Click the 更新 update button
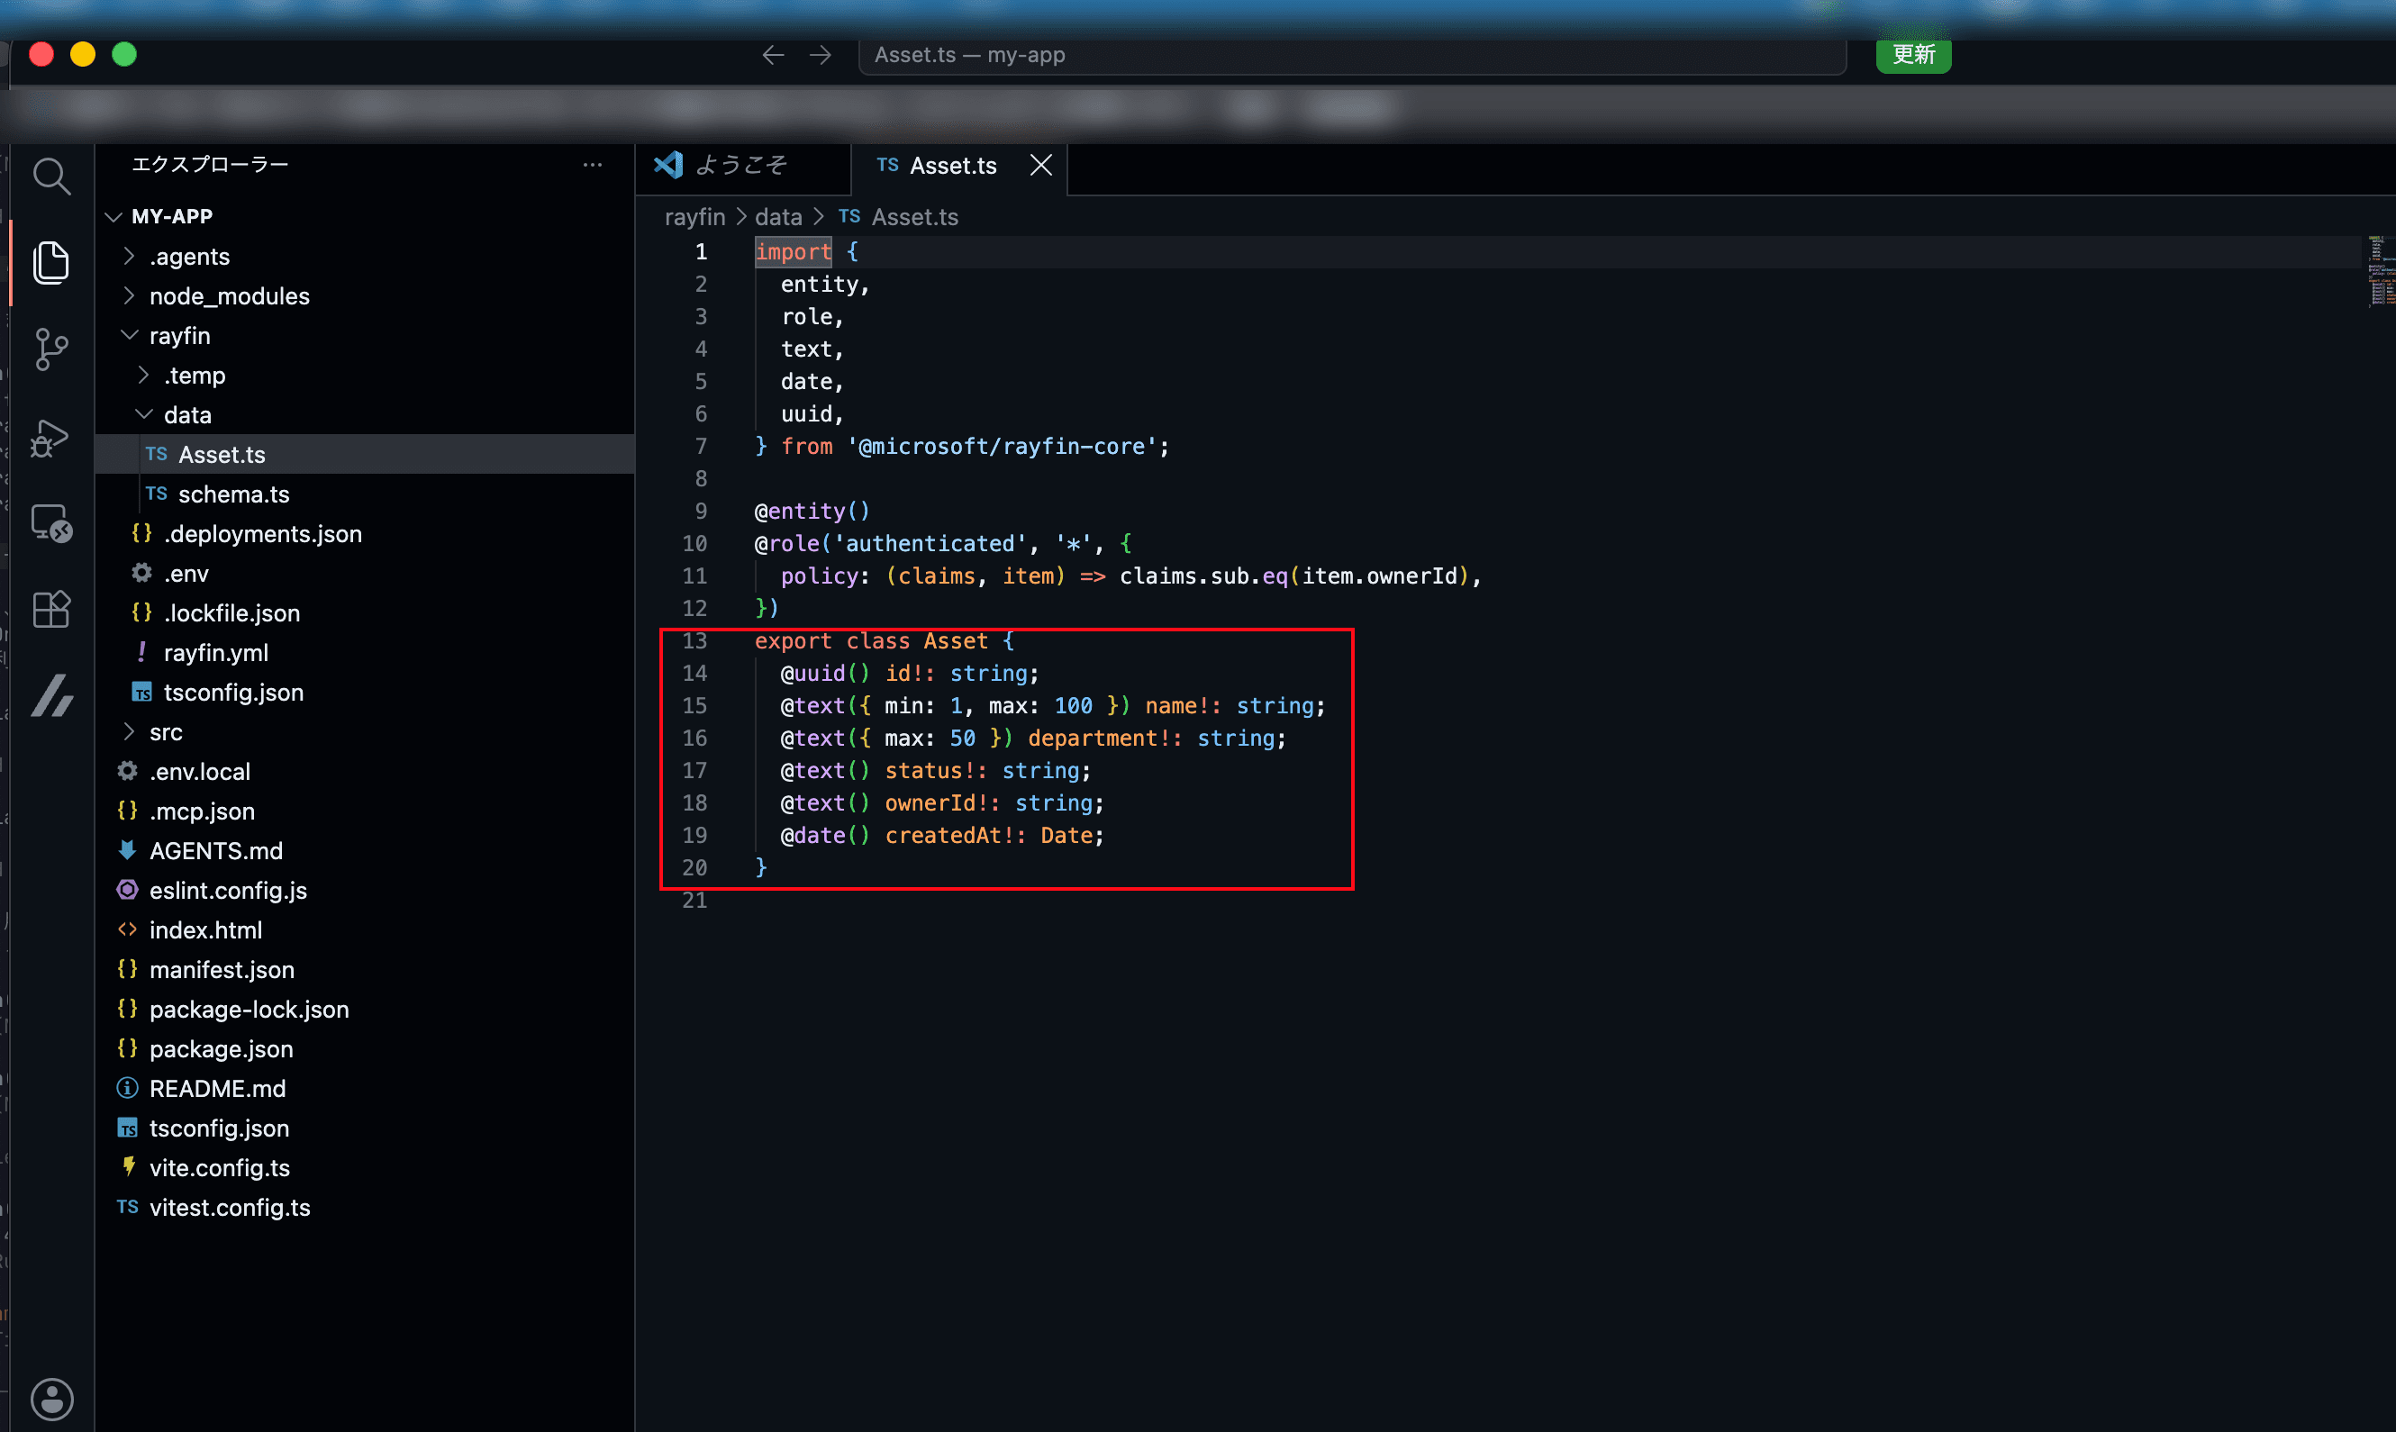Image resolution: width=2396 pixels, height=1432 pixels. coord(1912,55)
